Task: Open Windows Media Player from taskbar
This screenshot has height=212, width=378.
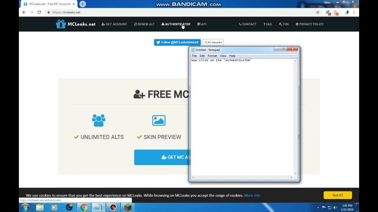Action: (x=54, y=207)
